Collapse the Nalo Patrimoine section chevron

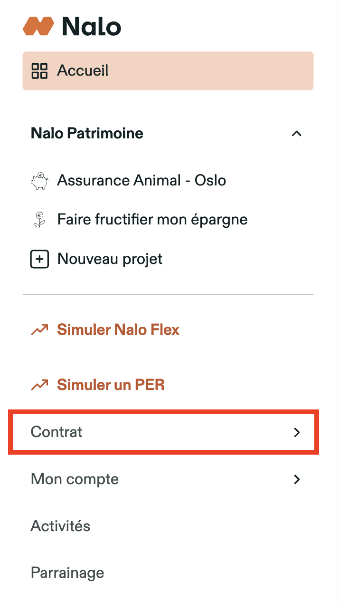[x=296, y=134]
